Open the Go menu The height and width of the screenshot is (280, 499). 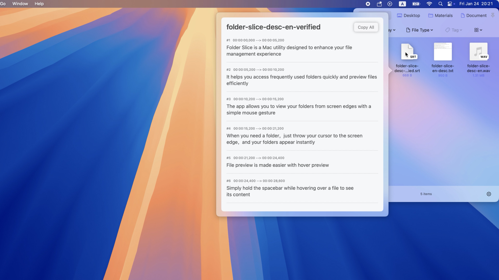coord(3,4)
